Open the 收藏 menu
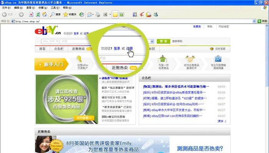The image size is (269, 153). (x=43, y=8)
